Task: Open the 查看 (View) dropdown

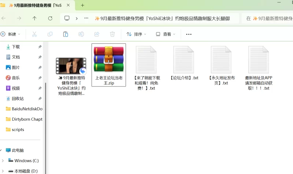Action: click(166, 34)
